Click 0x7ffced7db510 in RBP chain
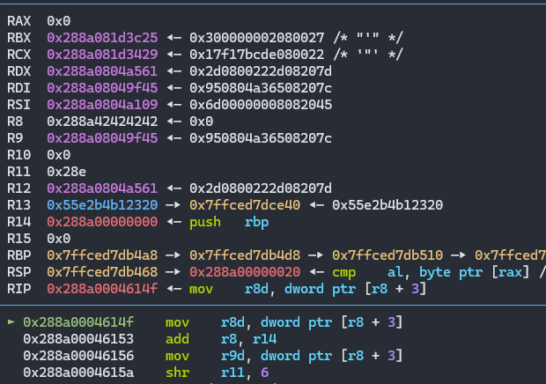The width and height of the screenshot is (546, 384). 387,255
